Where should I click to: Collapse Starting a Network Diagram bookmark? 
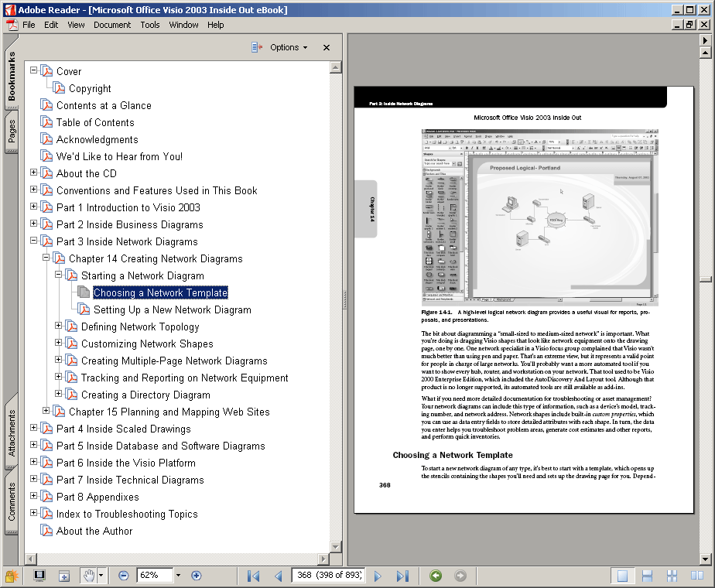58,275
